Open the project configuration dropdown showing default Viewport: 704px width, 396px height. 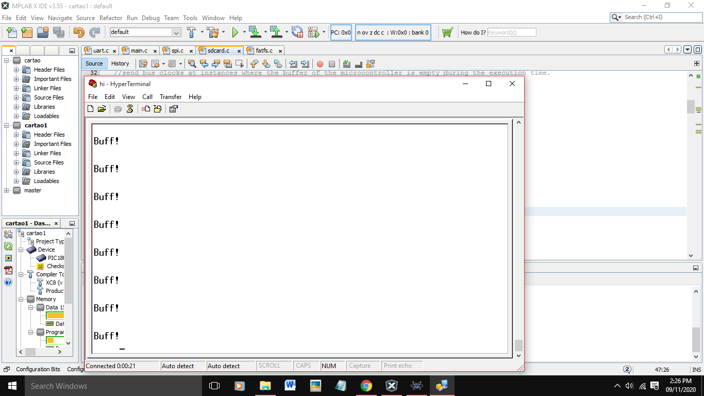pos(145,32)
